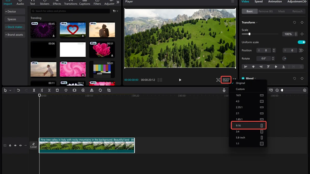
Task: Open the Remove BG sub-tab
Action: [266, 11]
